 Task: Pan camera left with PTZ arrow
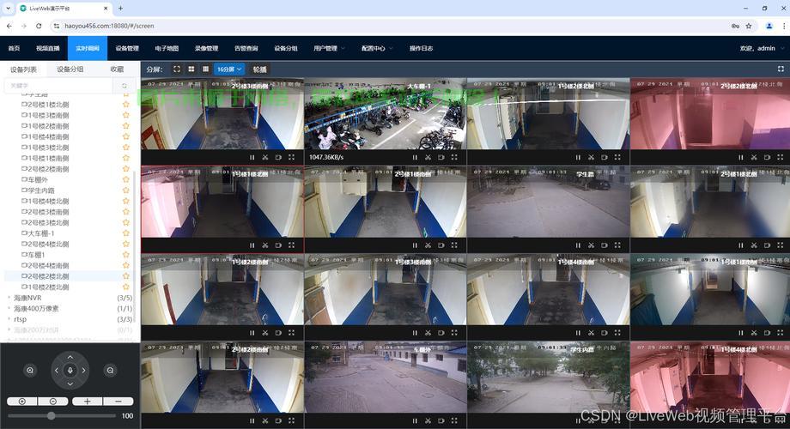click(x=57, y=370)
